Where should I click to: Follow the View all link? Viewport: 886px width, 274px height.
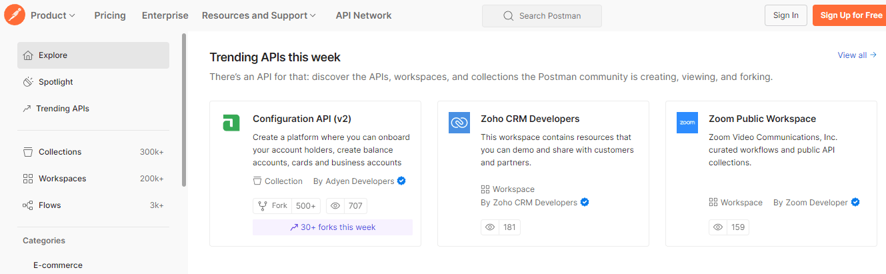[x=857, y=55]
